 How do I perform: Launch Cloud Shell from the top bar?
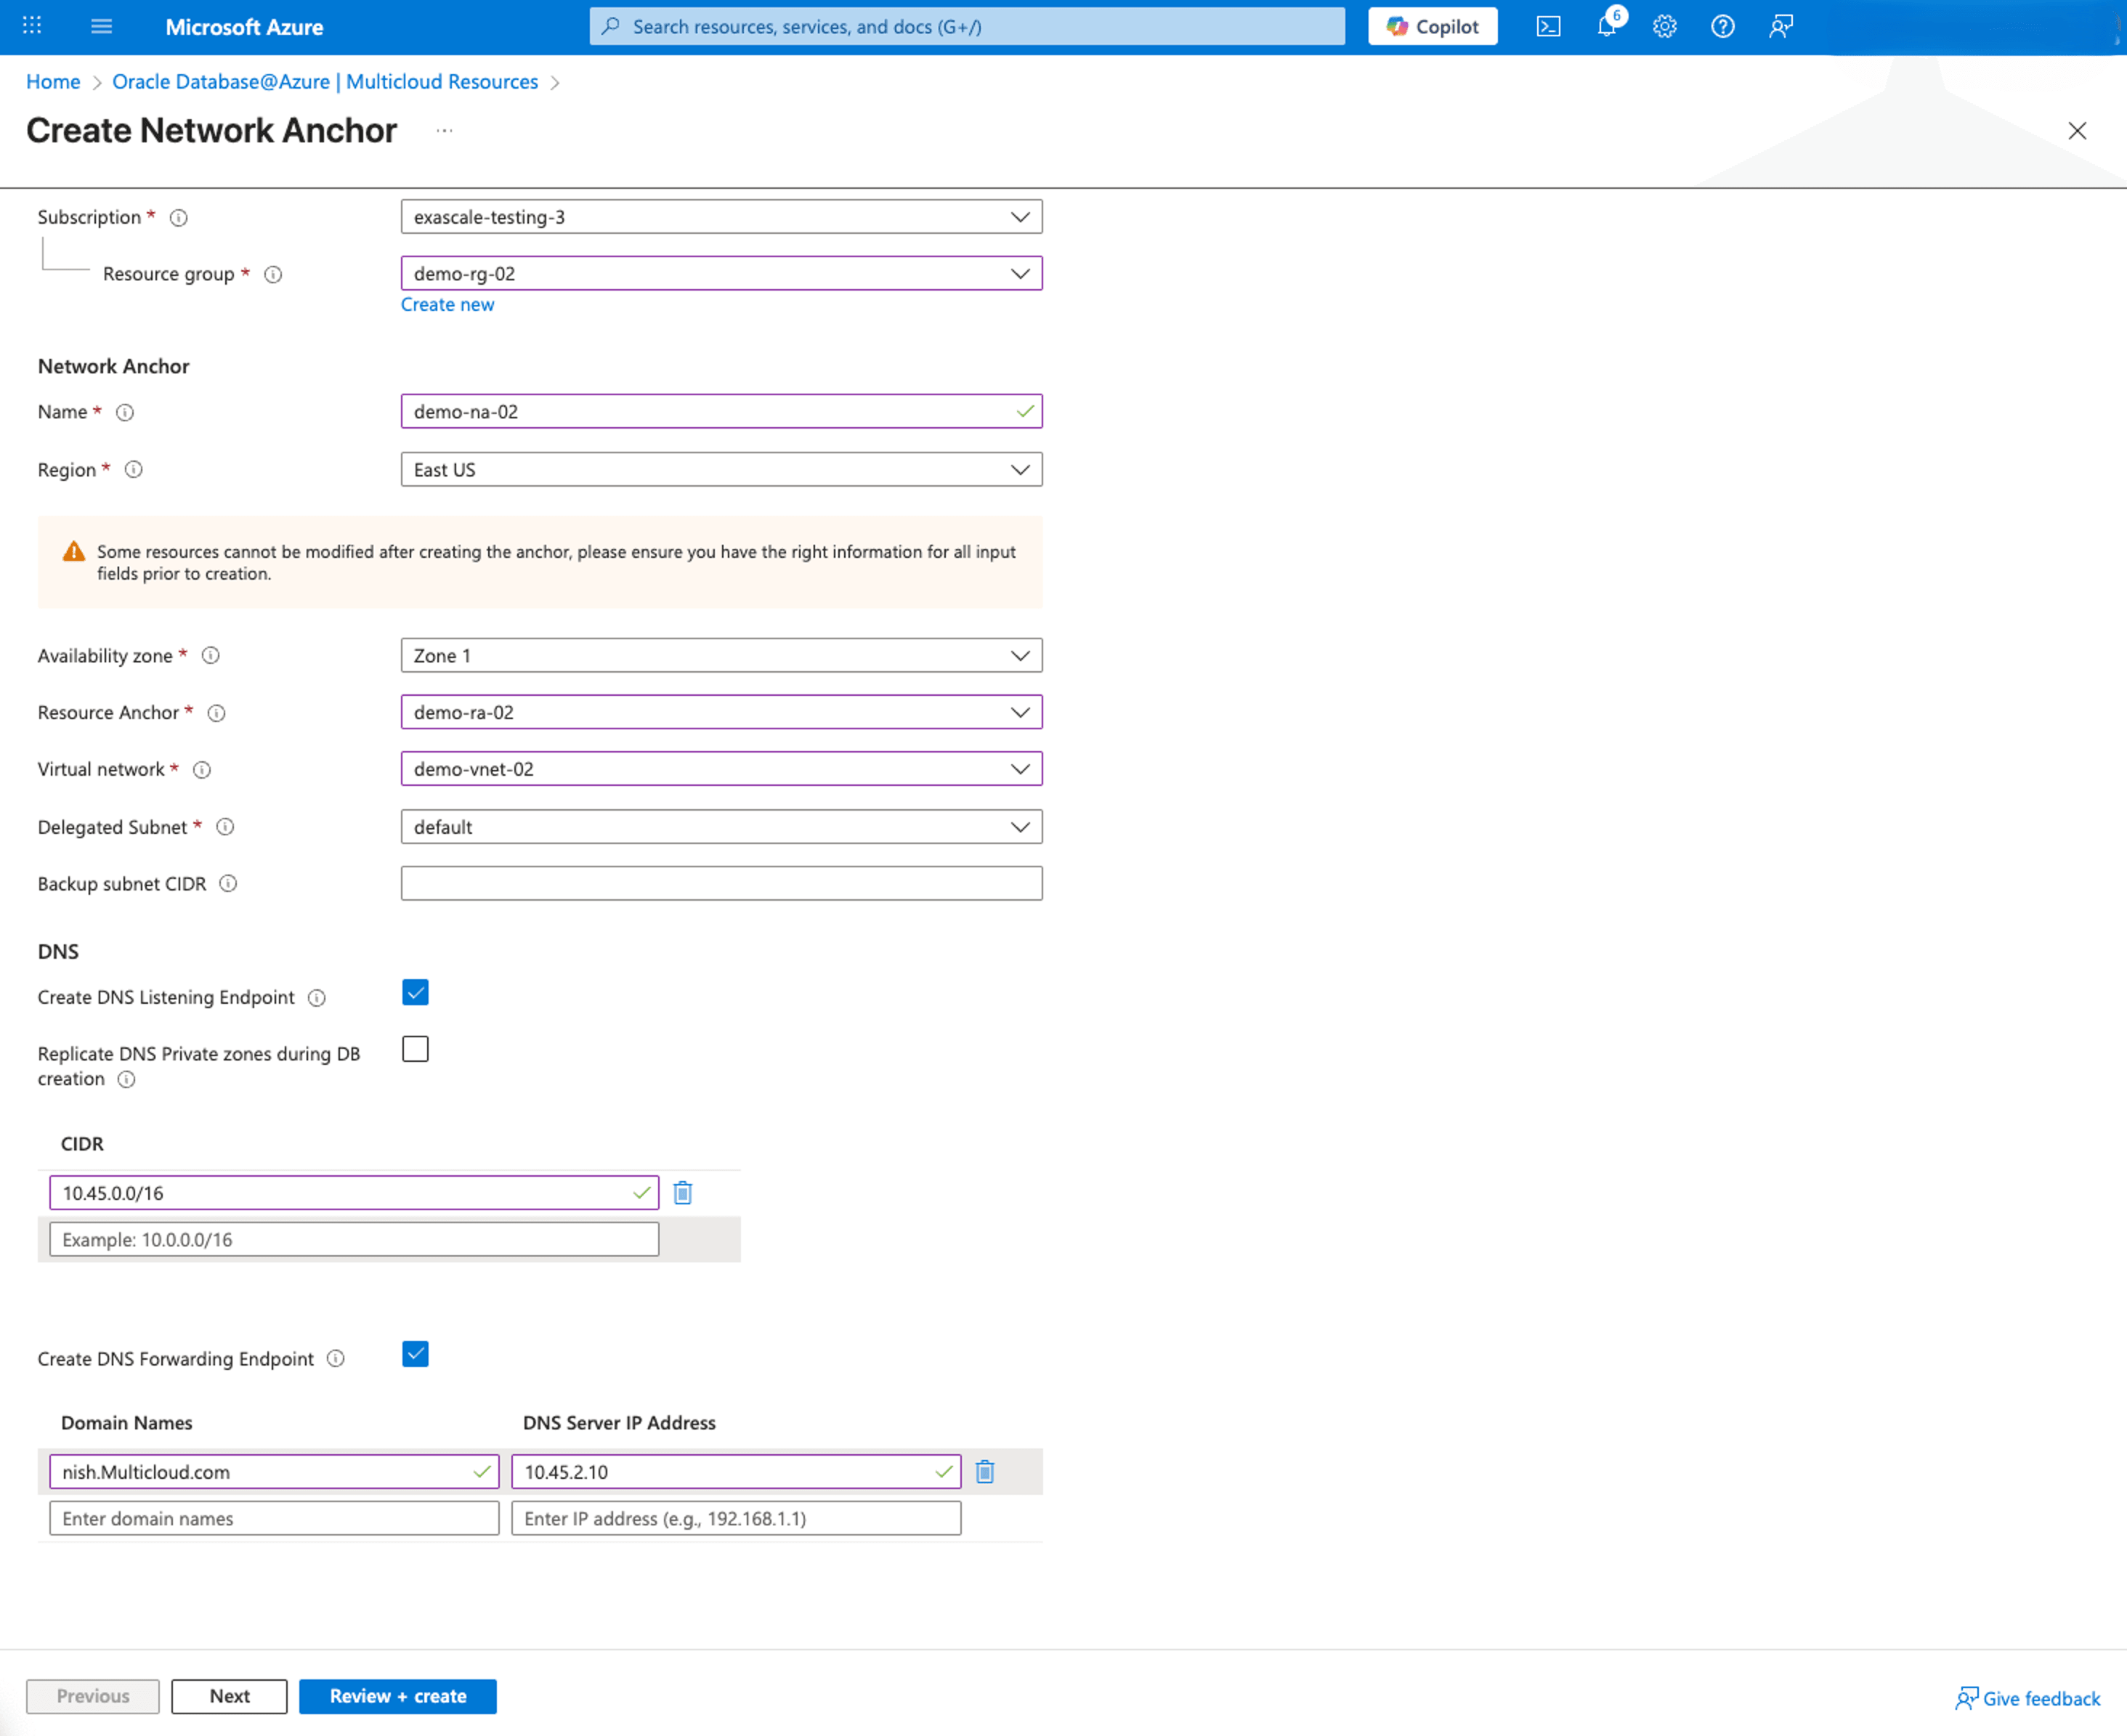[x=1548, y=26]
